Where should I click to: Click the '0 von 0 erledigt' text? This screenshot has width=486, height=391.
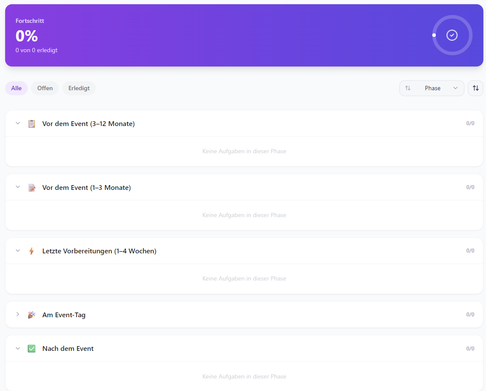pos(37,50)
